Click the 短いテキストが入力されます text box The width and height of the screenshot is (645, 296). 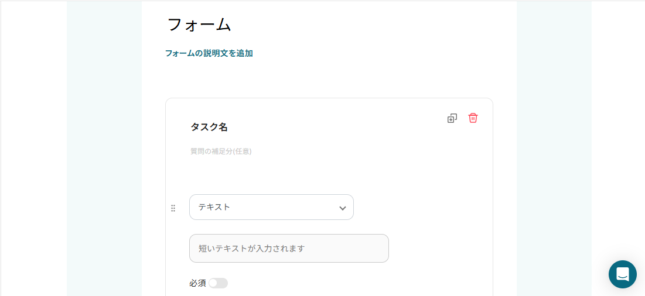pos(289,248)
